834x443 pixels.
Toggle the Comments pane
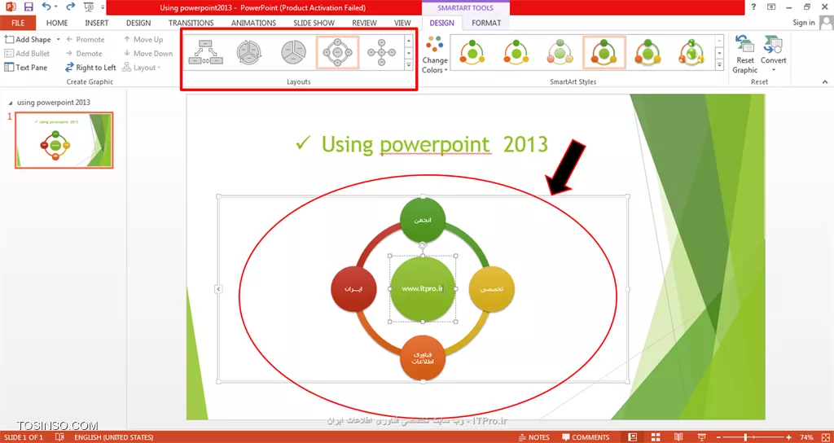(585, 437)
